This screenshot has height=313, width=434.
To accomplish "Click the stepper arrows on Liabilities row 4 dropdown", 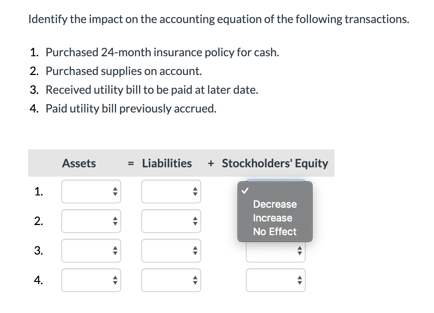I will pos(195,280).
